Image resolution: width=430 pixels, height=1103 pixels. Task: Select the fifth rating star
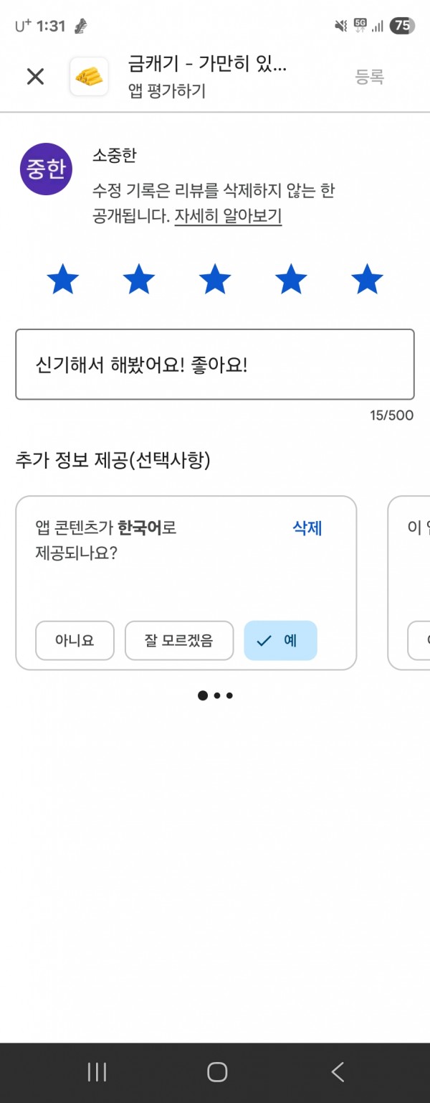point(367,279)
